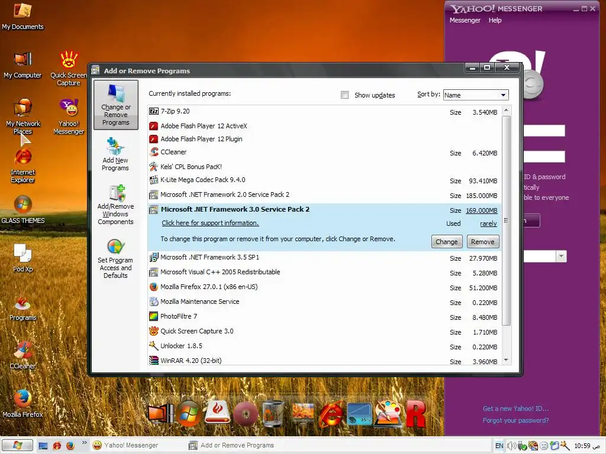Open My Documents desktop icon
Image resolution: width=606 pixels, height=454 pixels.
23,16
